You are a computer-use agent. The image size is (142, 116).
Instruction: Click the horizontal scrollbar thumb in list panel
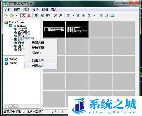pyautogui.click(x=13, y=106)
